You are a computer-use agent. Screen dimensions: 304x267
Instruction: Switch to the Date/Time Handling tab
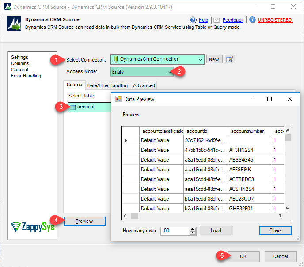coord(108,85)
